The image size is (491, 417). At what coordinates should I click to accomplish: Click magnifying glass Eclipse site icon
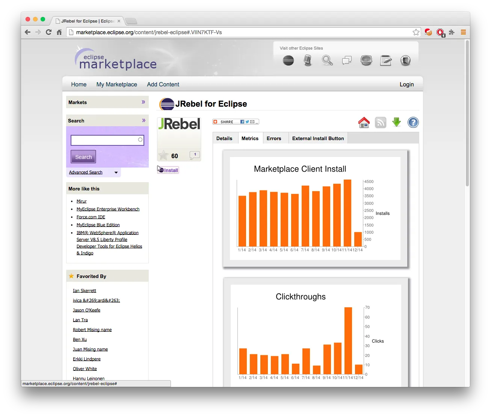point(327,60)
